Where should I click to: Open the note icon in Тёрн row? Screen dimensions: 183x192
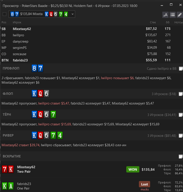pos(181,115)
